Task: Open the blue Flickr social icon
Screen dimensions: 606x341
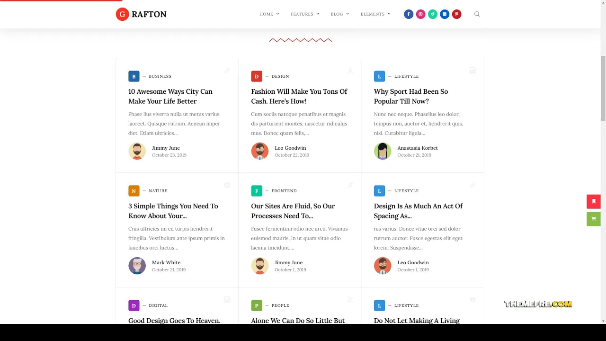Action: [x=445, y=14]
